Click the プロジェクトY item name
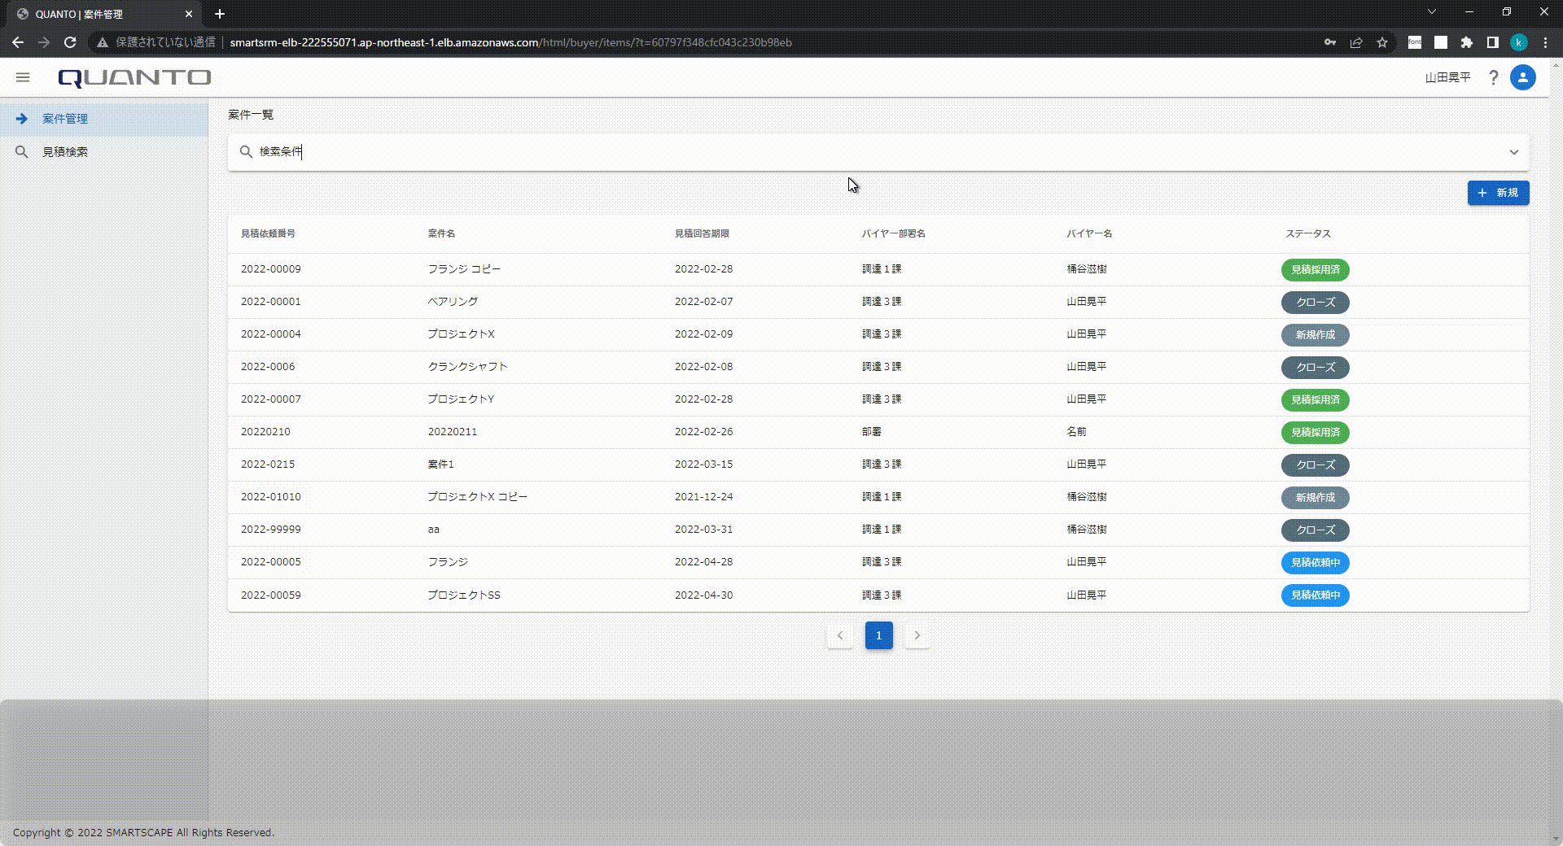 pos(461,399)
